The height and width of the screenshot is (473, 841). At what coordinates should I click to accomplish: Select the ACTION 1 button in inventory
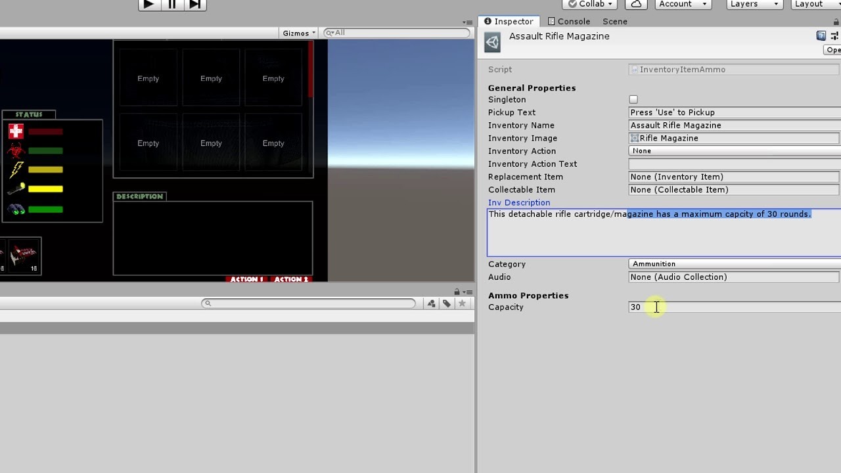[247, 279]
